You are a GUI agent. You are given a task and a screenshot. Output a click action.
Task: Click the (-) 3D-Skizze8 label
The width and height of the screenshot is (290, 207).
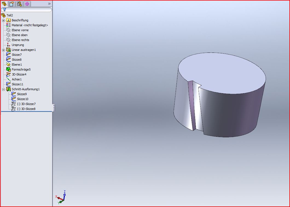[x=26, y=109]
